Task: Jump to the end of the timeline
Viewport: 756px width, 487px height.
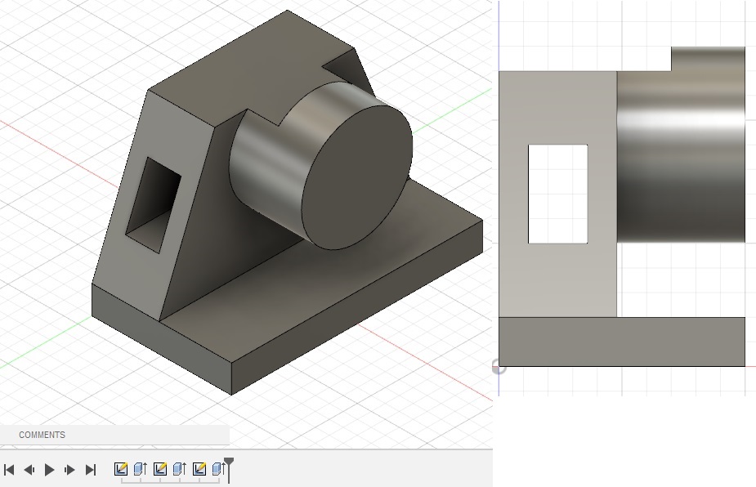Action: (x=91, y=470)
